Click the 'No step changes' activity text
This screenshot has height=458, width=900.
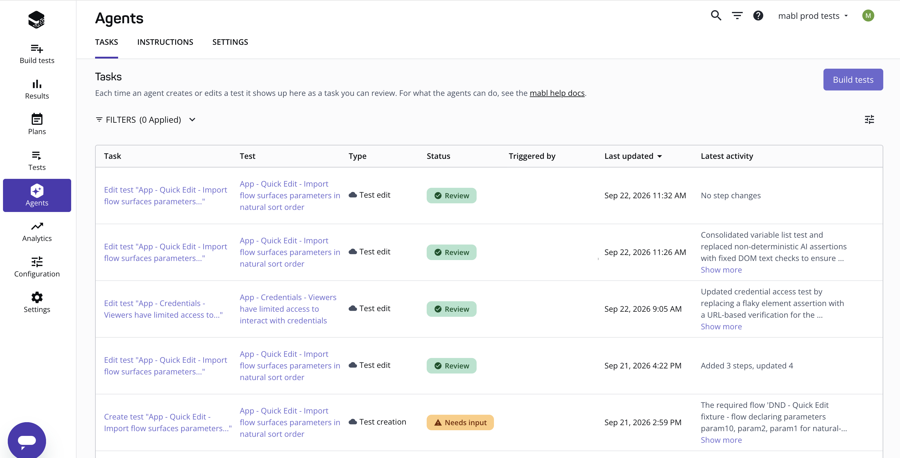point(730,195)
